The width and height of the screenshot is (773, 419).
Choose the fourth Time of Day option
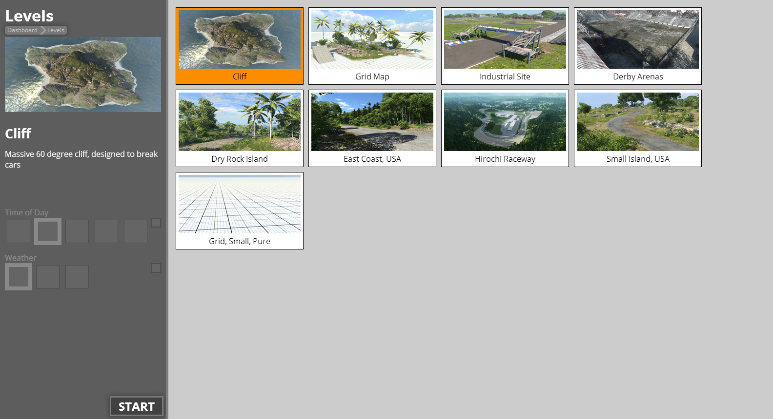(x=106, y=231)
